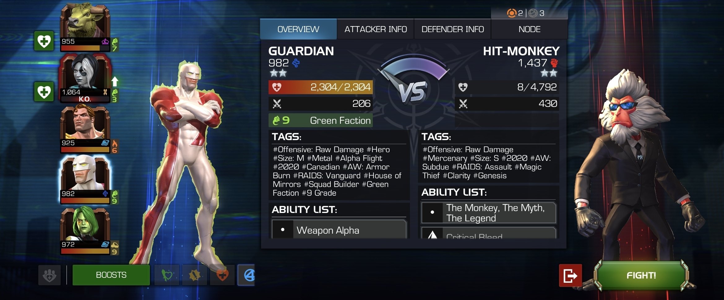Switch to the Defender Info tab
Screen dimensions: 724x300
[453, 29]
